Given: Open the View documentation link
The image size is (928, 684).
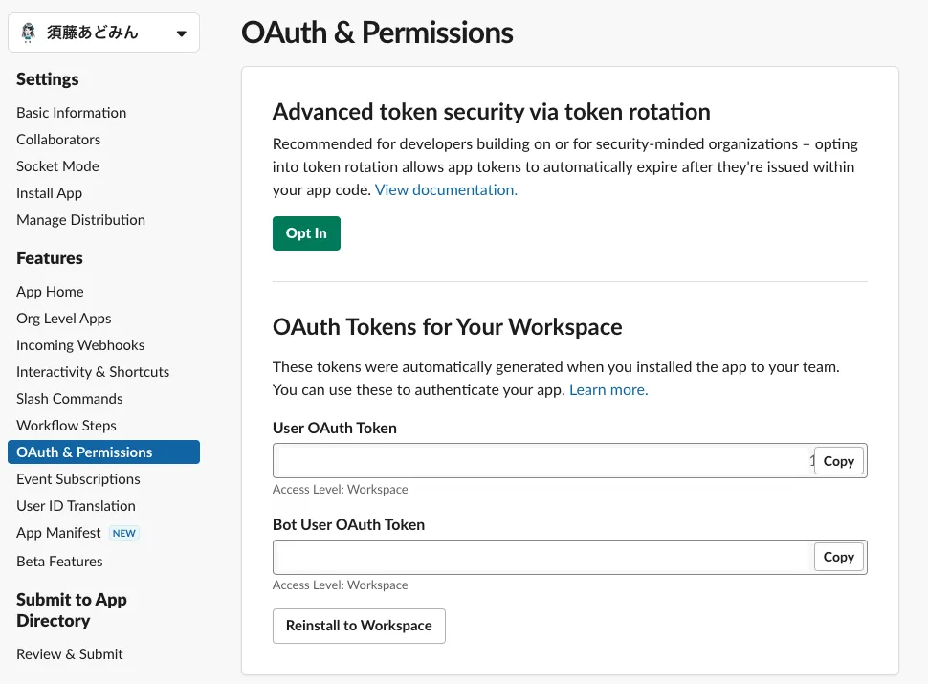Looking at the screenshot, I should point(446,190).
